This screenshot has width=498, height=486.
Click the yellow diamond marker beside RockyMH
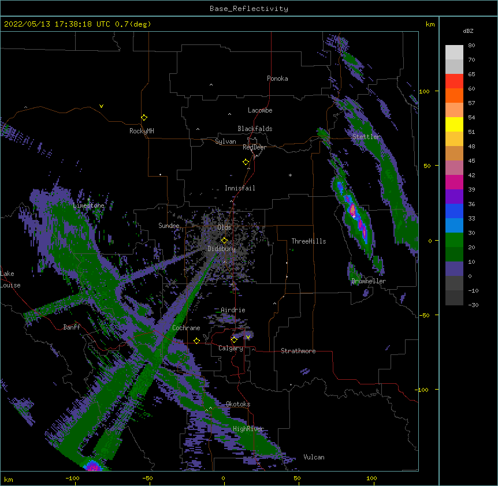(144, 118)
